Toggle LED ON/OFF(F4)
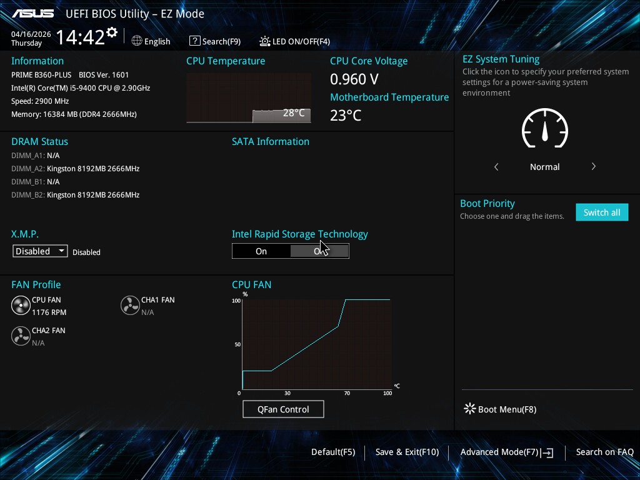640x480 pixels. 301,41
